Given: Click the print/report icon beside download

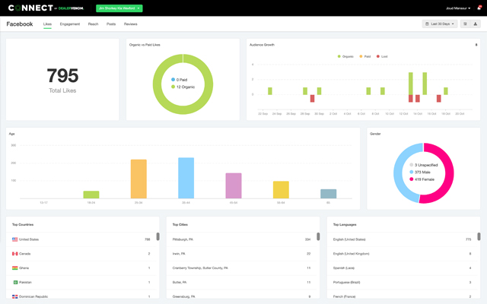Looking at the screenshot, I should click(x=465, y=24).
